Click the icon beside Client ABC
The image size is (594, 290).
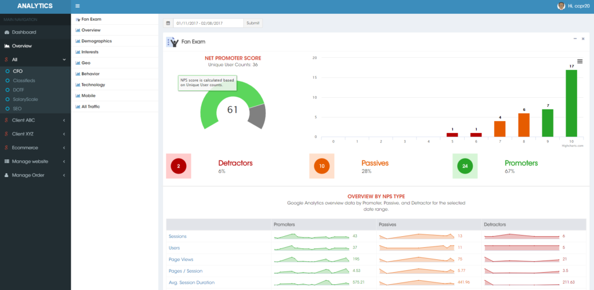6,120
